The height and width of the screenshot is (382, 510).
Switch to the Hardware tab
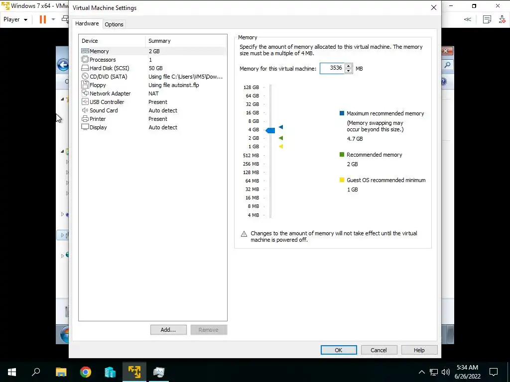(87, 23)
